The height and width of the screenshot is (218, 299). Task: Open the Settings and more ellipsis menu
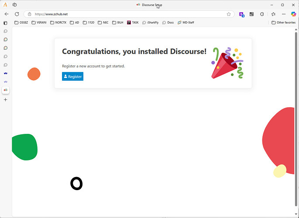[284, 14]
